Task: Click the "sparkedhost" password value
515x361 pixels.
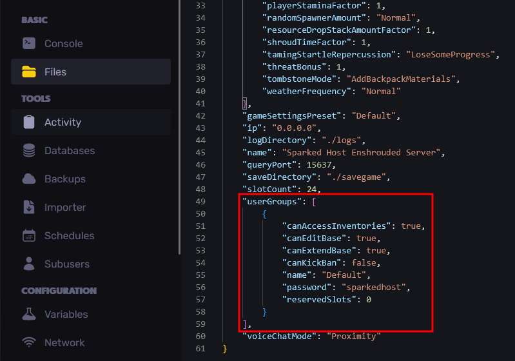Action: (374, 287)
